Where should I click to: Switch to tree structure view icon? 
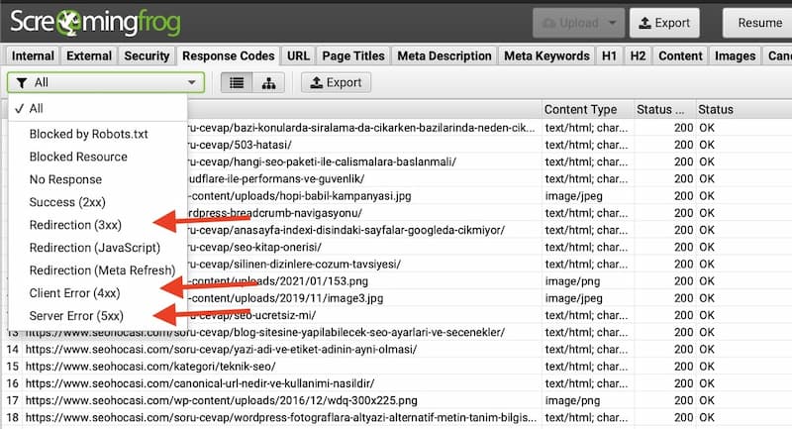pos(268,83)
